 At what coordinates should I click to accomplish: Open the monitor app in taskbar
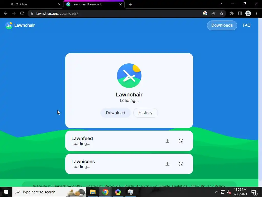point(130,192)
